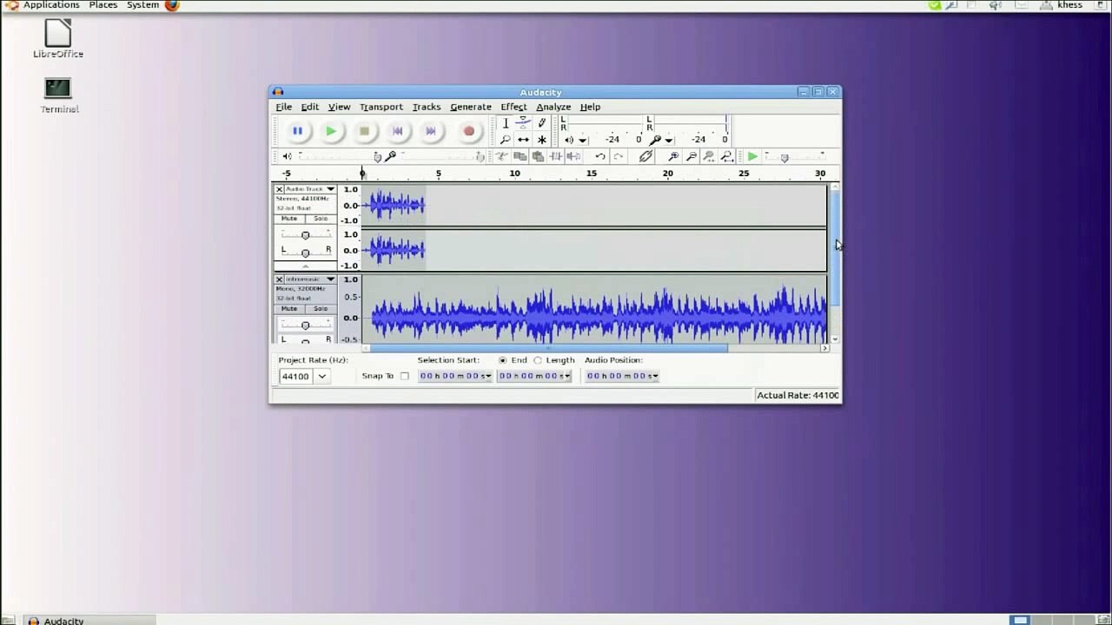Open the Tracks menu
Viewport: 1112px width, 625px height.
pos(427,107)
